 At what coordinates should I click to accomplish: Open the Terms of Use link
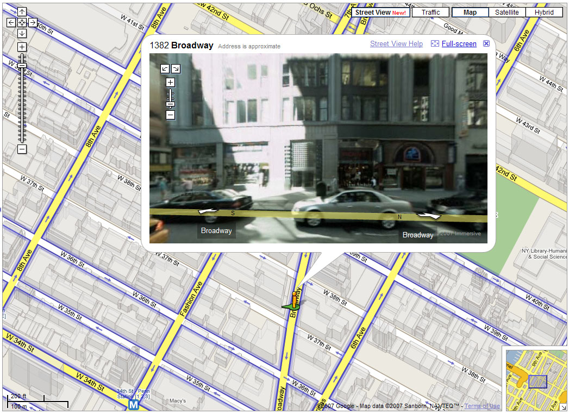point(482,406)
